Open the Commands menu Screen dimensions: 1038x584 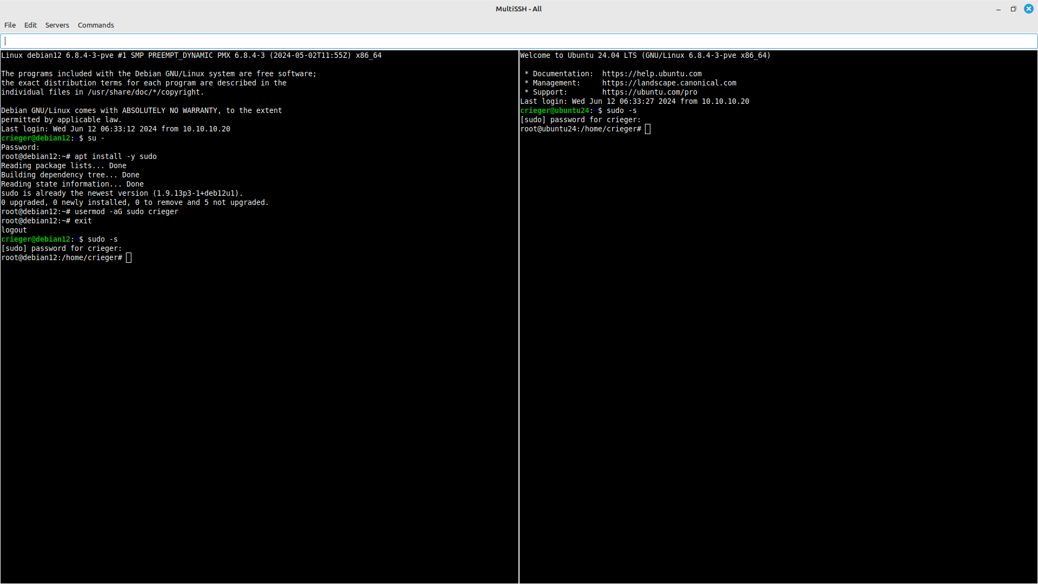tap(96, 25)
